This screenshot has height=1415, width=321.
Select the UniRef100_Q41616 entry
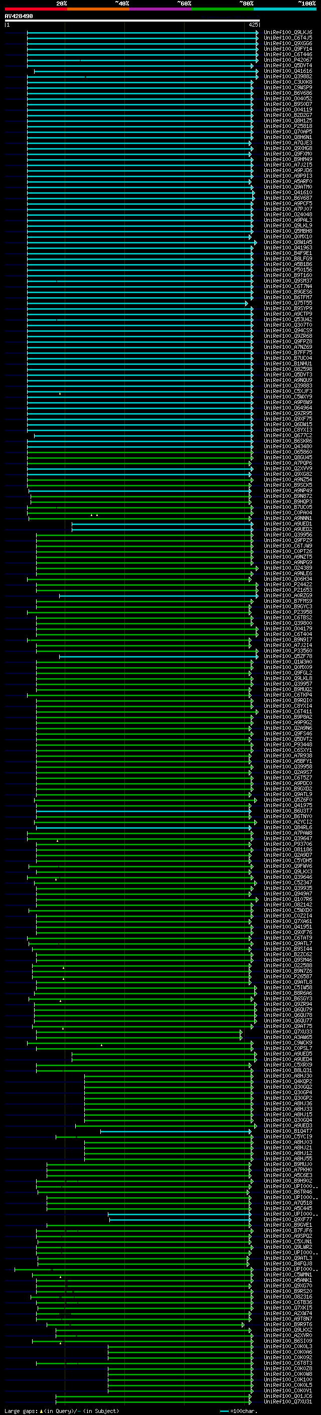(288, 71)
